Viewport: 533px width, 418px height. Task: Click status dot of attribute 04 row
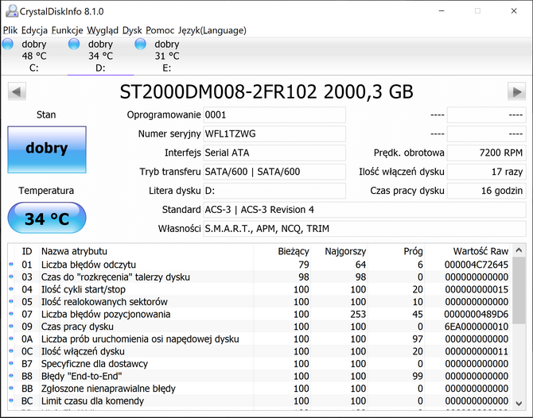pos(11,289)
